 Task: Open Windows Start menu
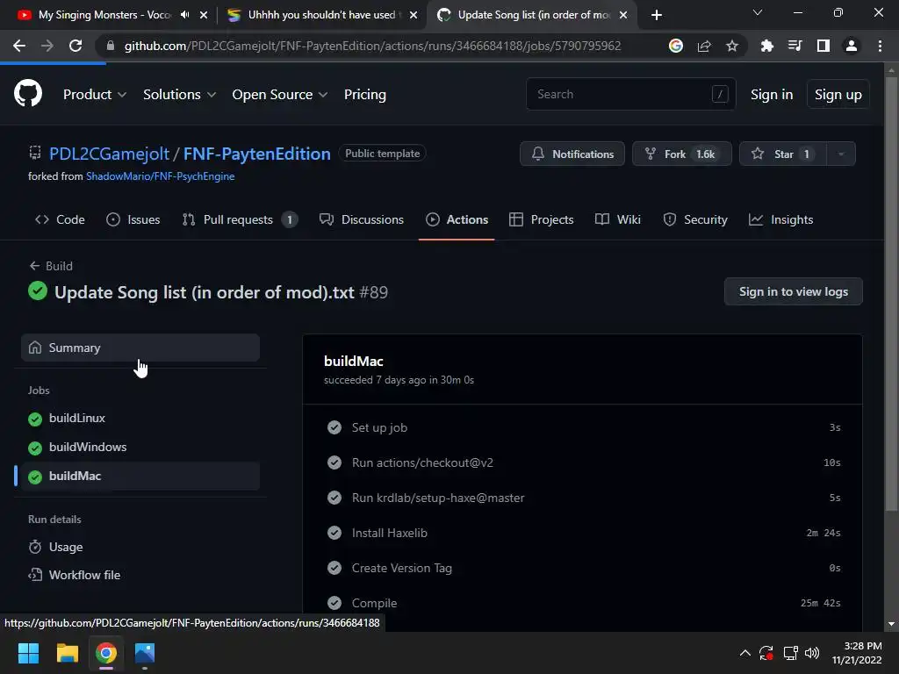coord(28,653)
